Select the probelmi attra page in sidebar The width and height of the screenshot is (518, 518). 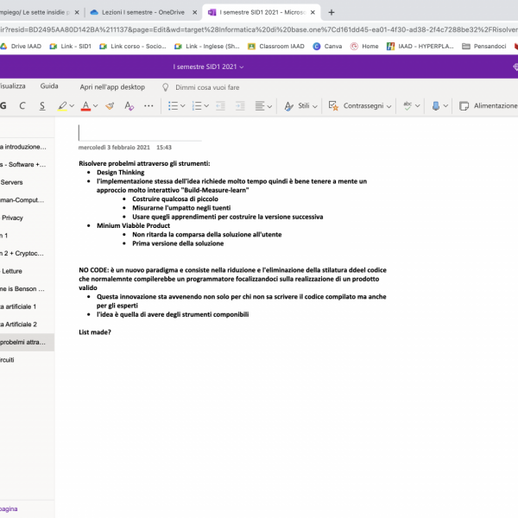click(27, 342)
